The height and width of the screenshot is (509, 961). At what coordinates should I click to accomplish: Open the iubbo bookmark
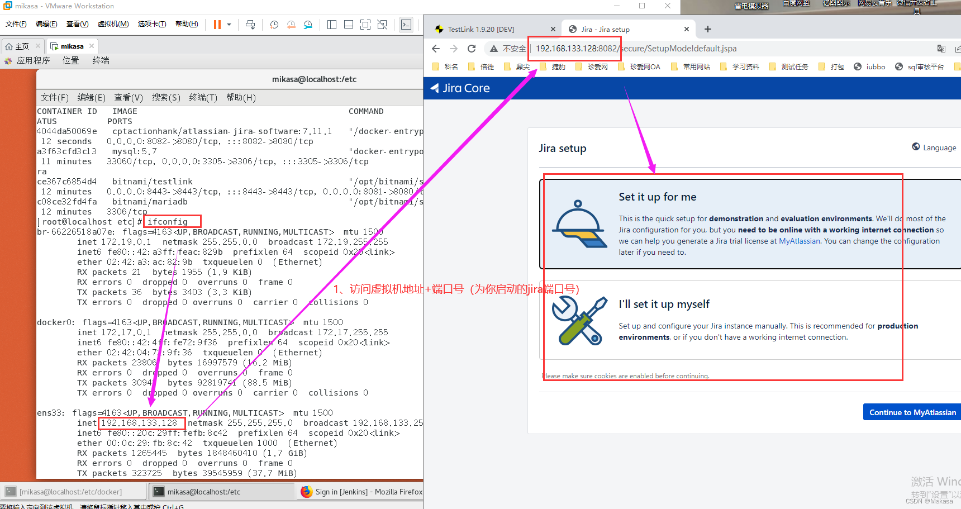coord(869,66)
